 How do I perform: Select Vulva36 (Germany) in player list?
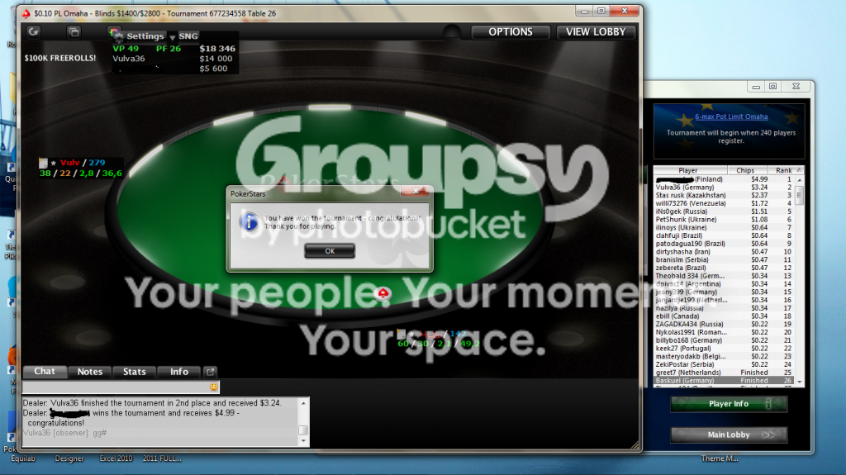(724, 188)
